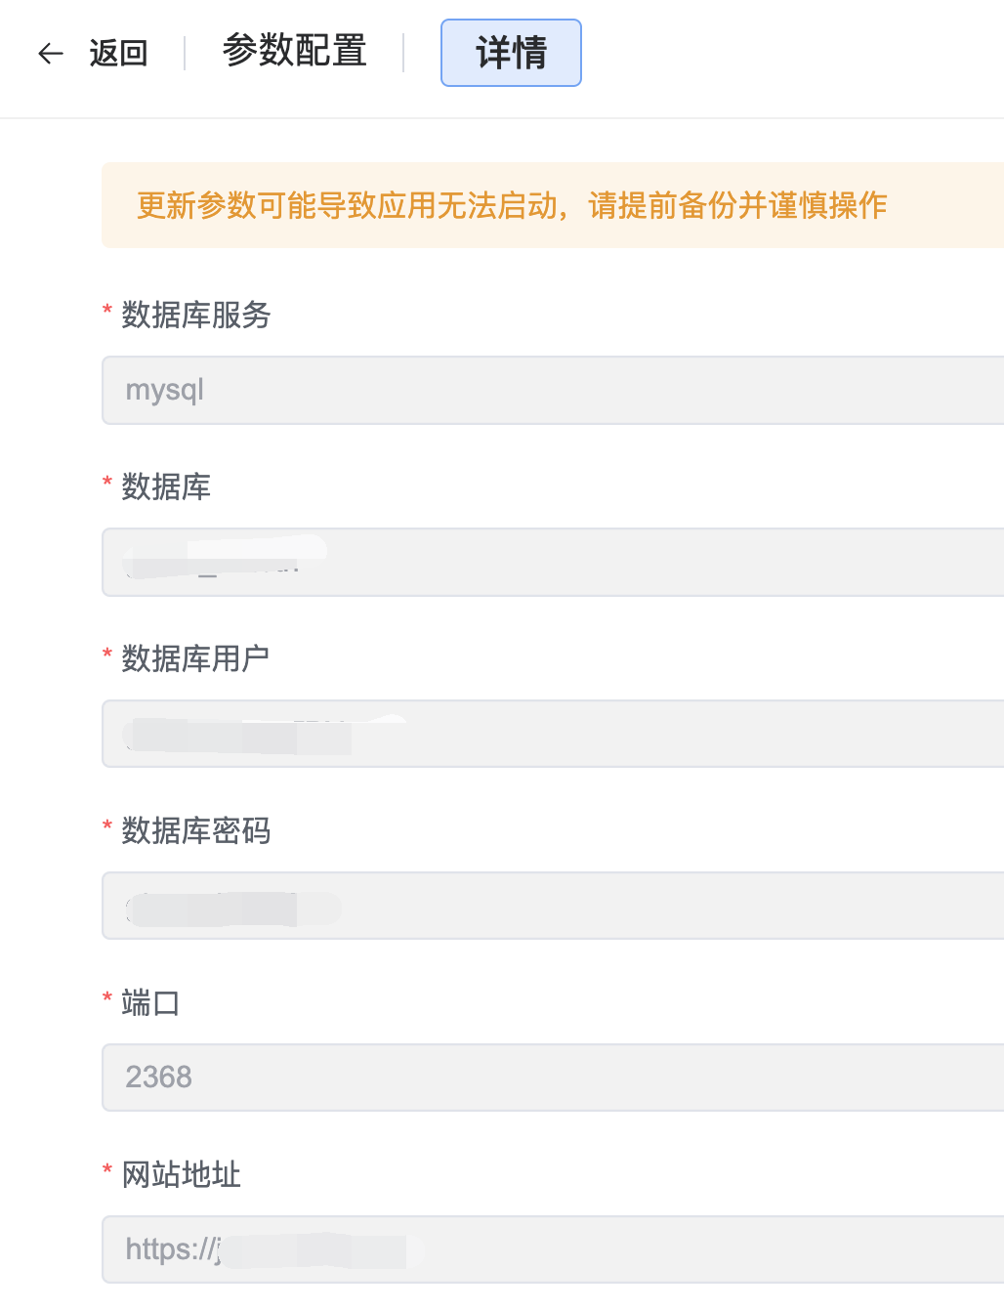Click the red asterisk beside 数据库服务
Screen dimensions: 1004x1311
click(x=107, y=311)
